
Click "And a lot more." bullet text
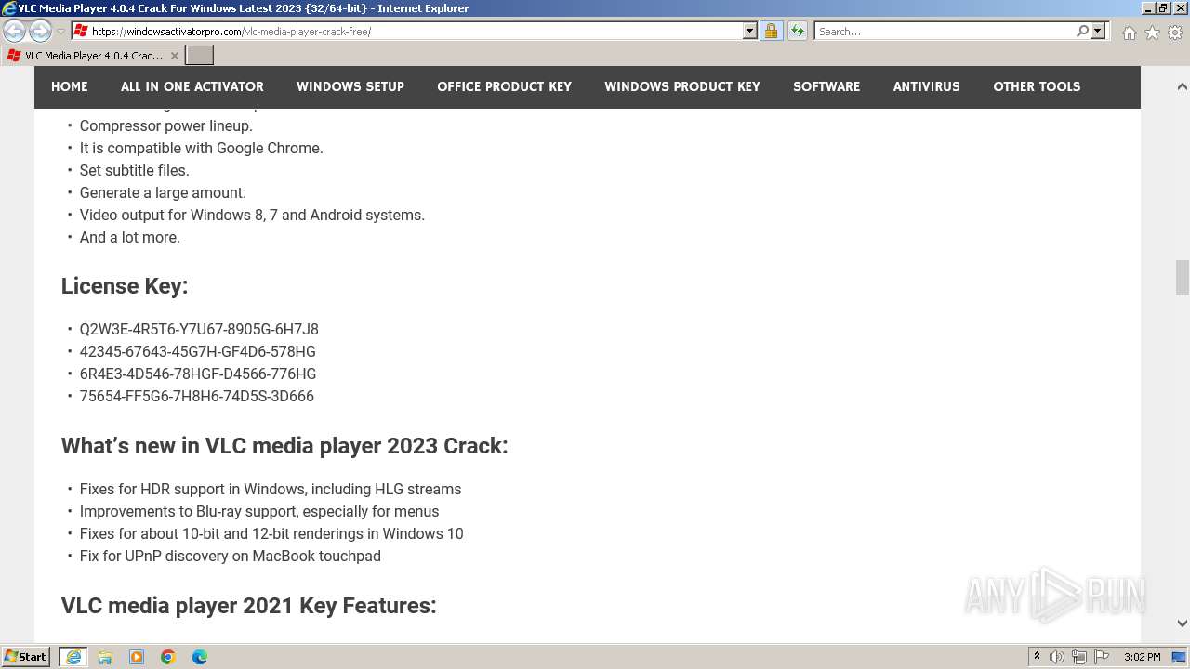(130, 237)
